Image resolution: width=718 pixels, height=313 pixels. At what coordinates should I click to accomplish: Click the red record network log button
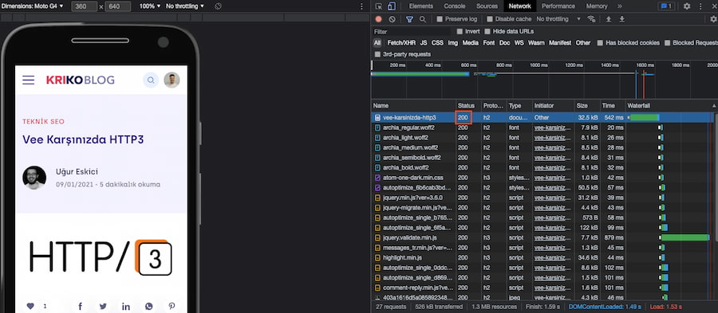tap(378, 19)
